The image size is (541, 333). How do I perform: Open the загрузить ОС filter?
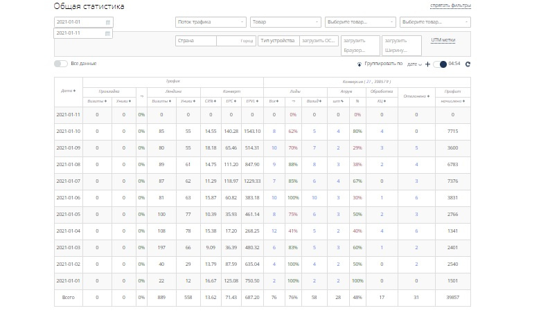319,41
